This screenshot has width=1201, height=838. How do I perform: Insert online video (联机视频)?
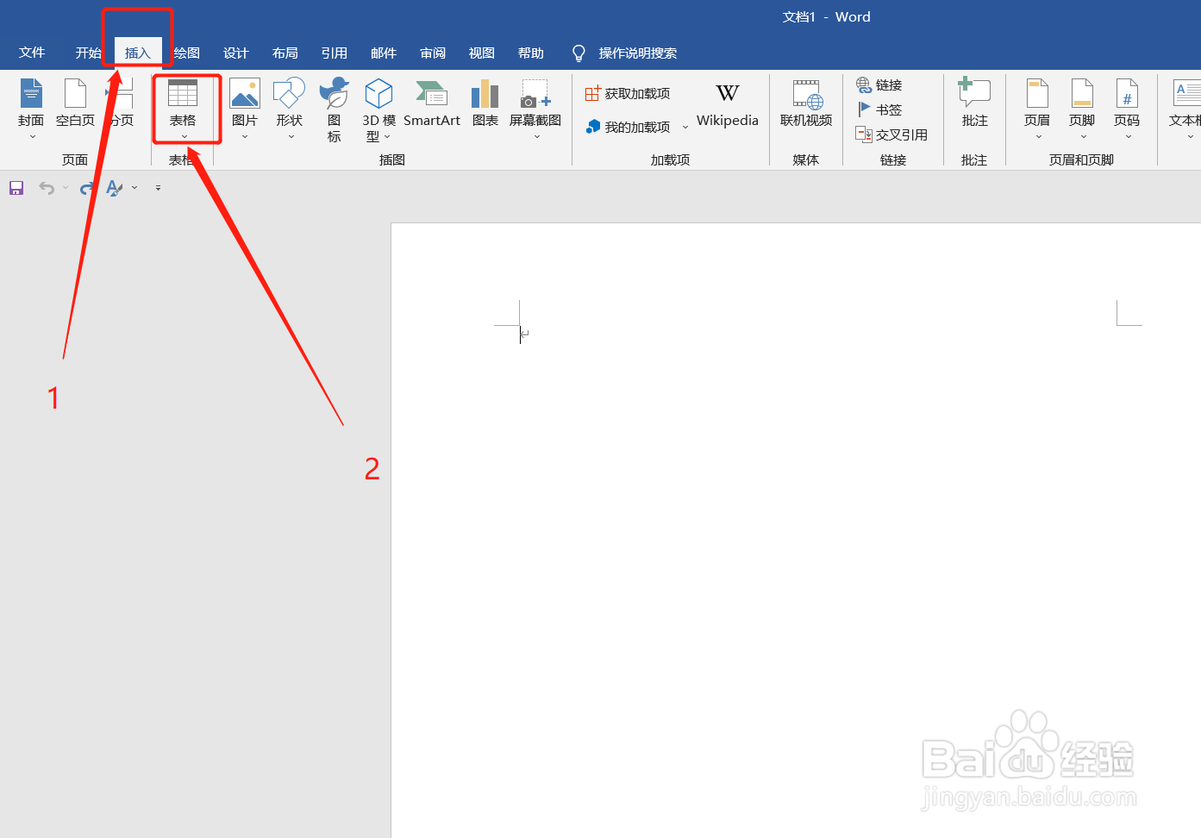point(806,103)
